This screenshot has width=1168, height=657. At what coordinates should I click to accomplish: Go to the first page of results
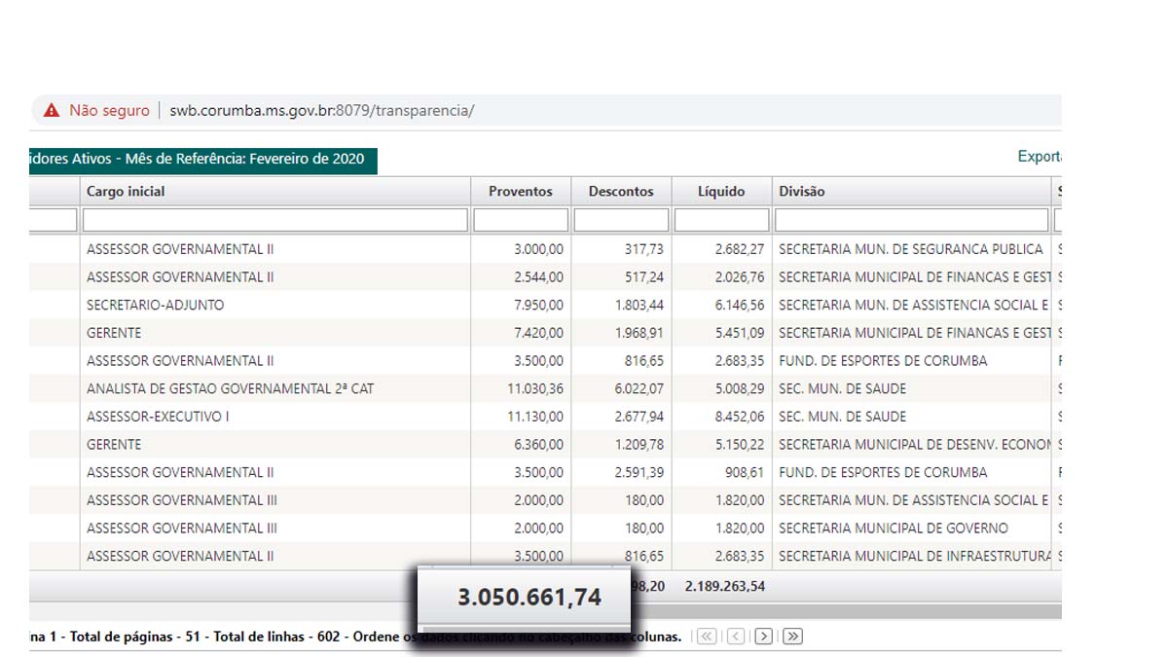click(x=707, y=637)
